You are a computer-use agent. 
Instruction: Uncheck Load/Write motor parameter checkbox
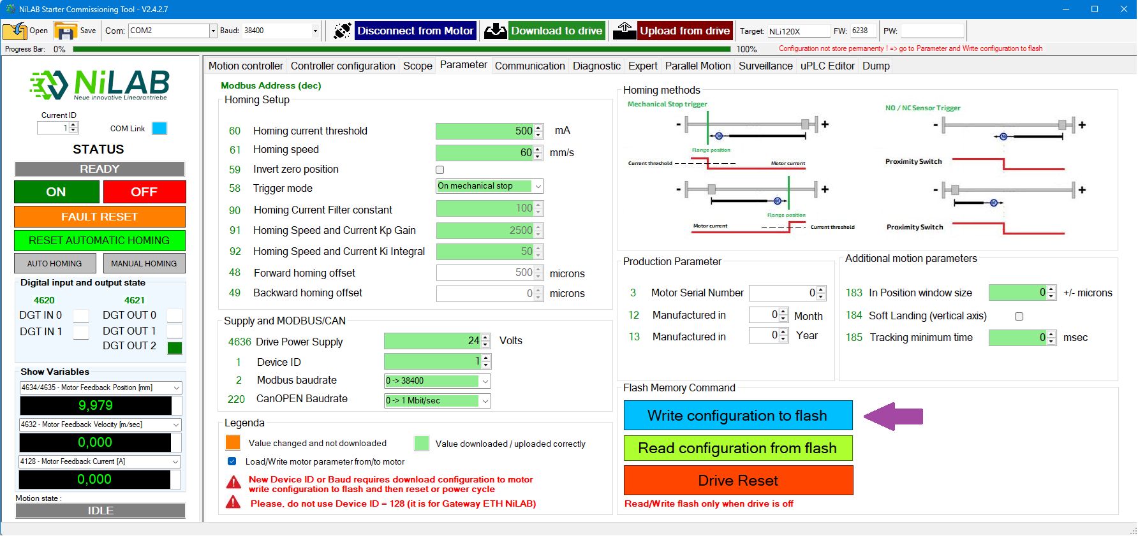232,461
